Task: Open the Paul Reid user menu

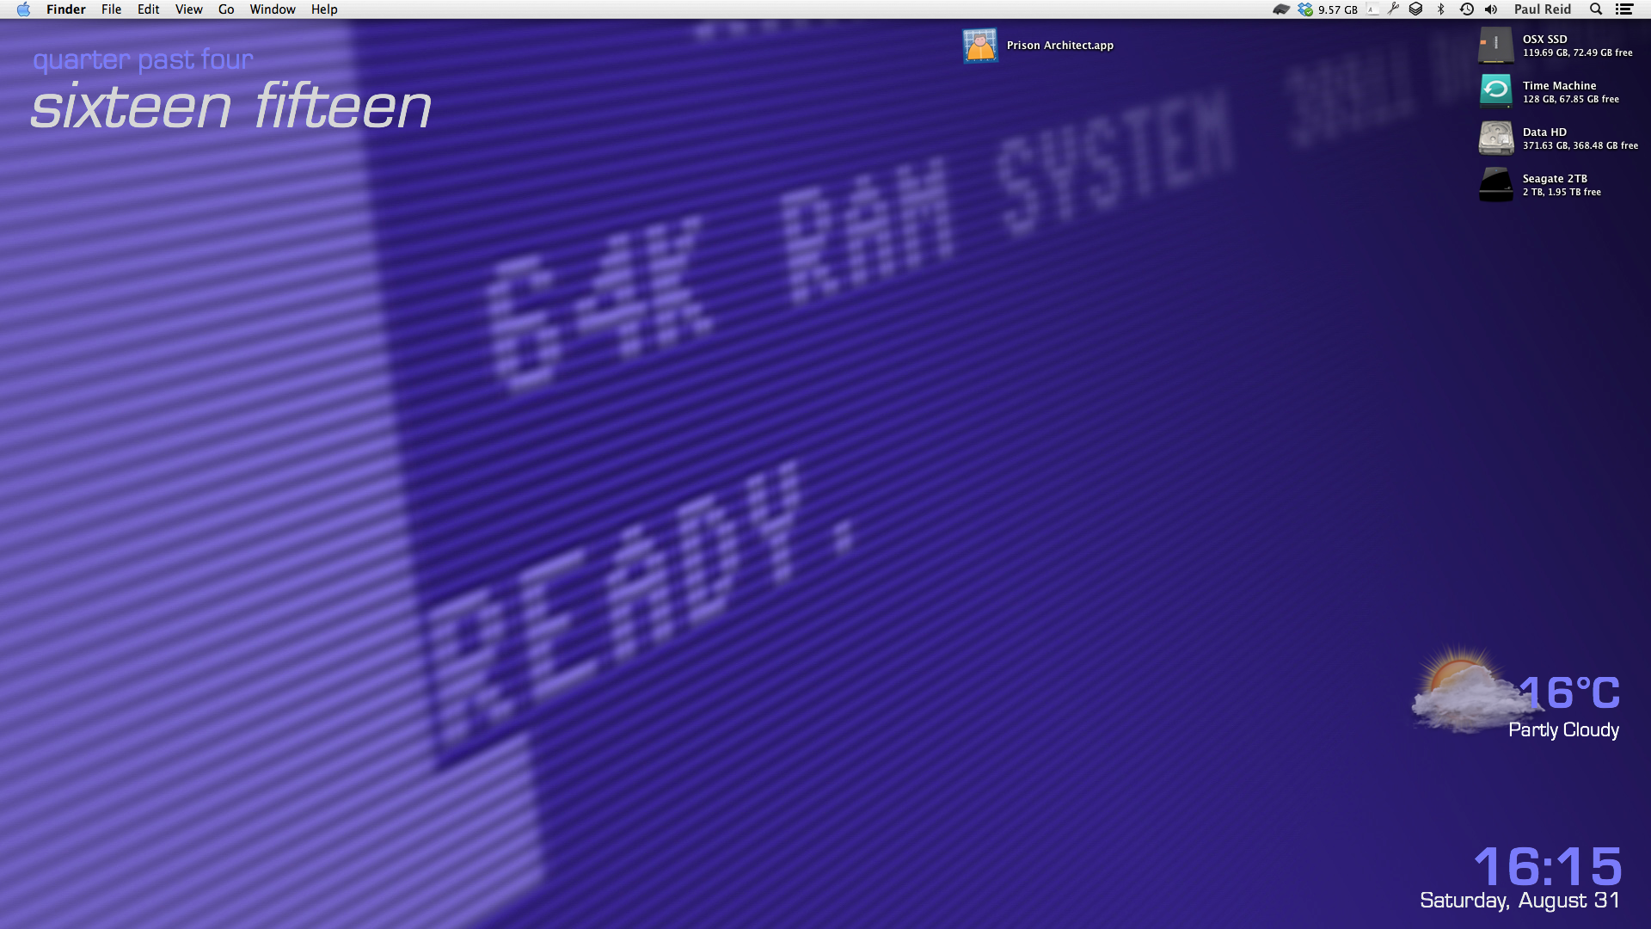Action: coord(1543,9)
